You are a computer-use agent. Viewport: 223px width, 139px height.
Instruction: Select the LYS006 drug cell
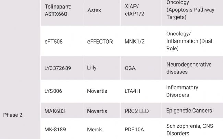tap(62, 91)
